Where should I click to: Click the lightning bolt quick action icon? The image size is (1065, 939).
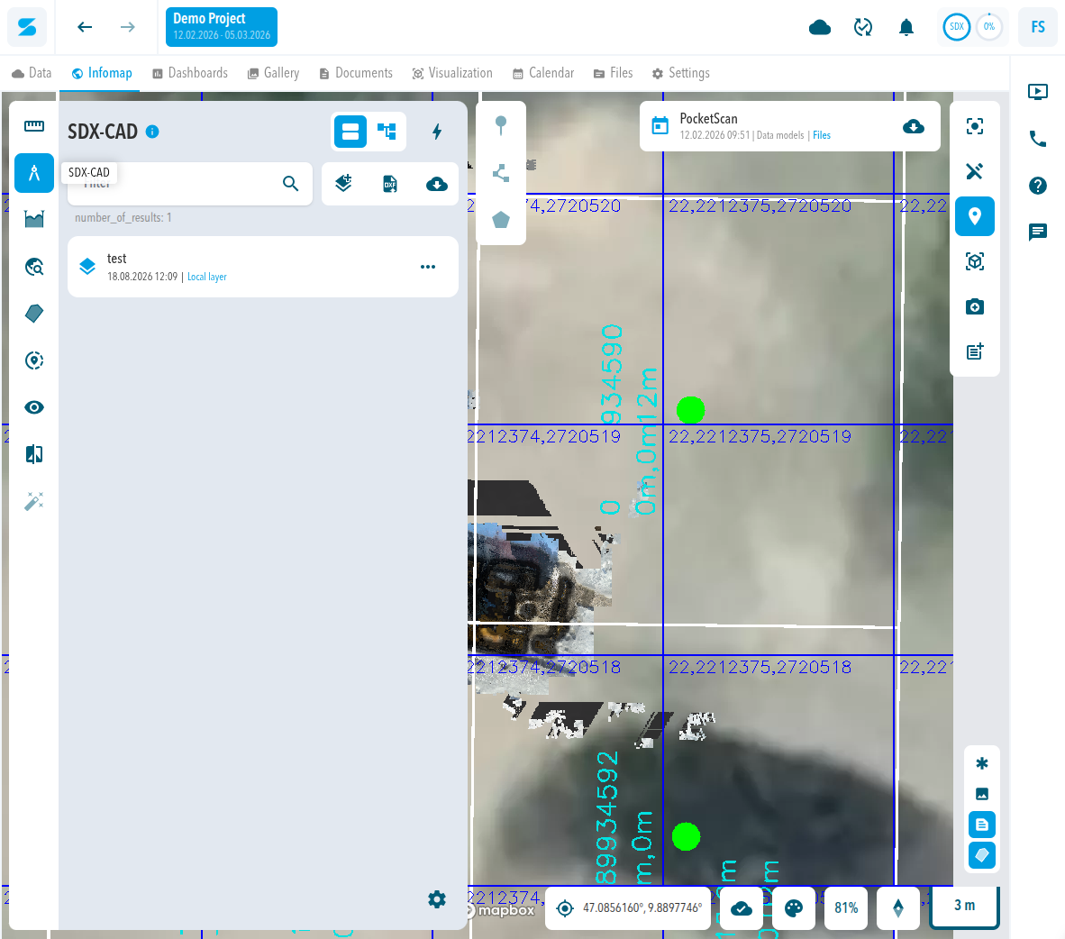tap(437, 132)
